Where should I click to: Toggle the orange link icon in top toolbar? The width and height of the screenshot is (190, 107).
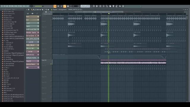(65, 6)
